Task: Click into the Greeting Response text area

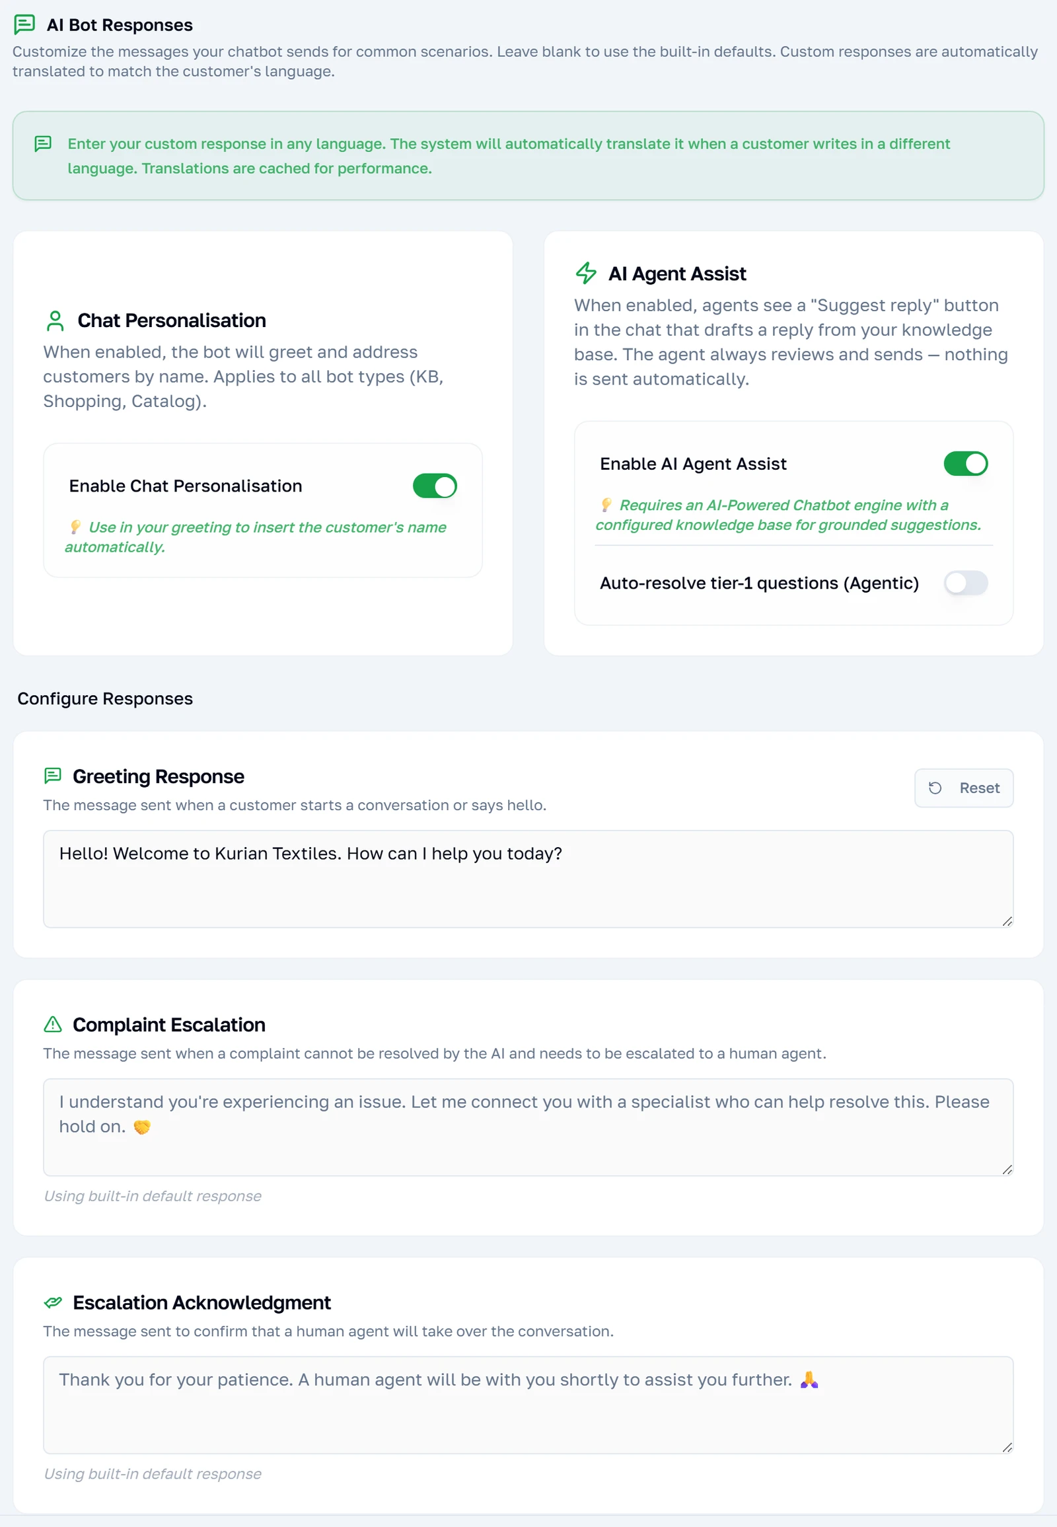Action: (x=528, y=878)
